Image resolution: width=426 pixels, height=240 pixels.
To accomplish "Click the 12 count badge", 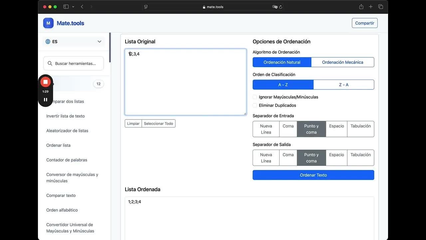I will [x=99, y=84].
